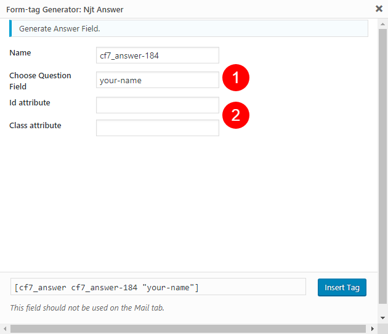Select the Choose Question Field input

pyautogui.click(x=158, y=80)
